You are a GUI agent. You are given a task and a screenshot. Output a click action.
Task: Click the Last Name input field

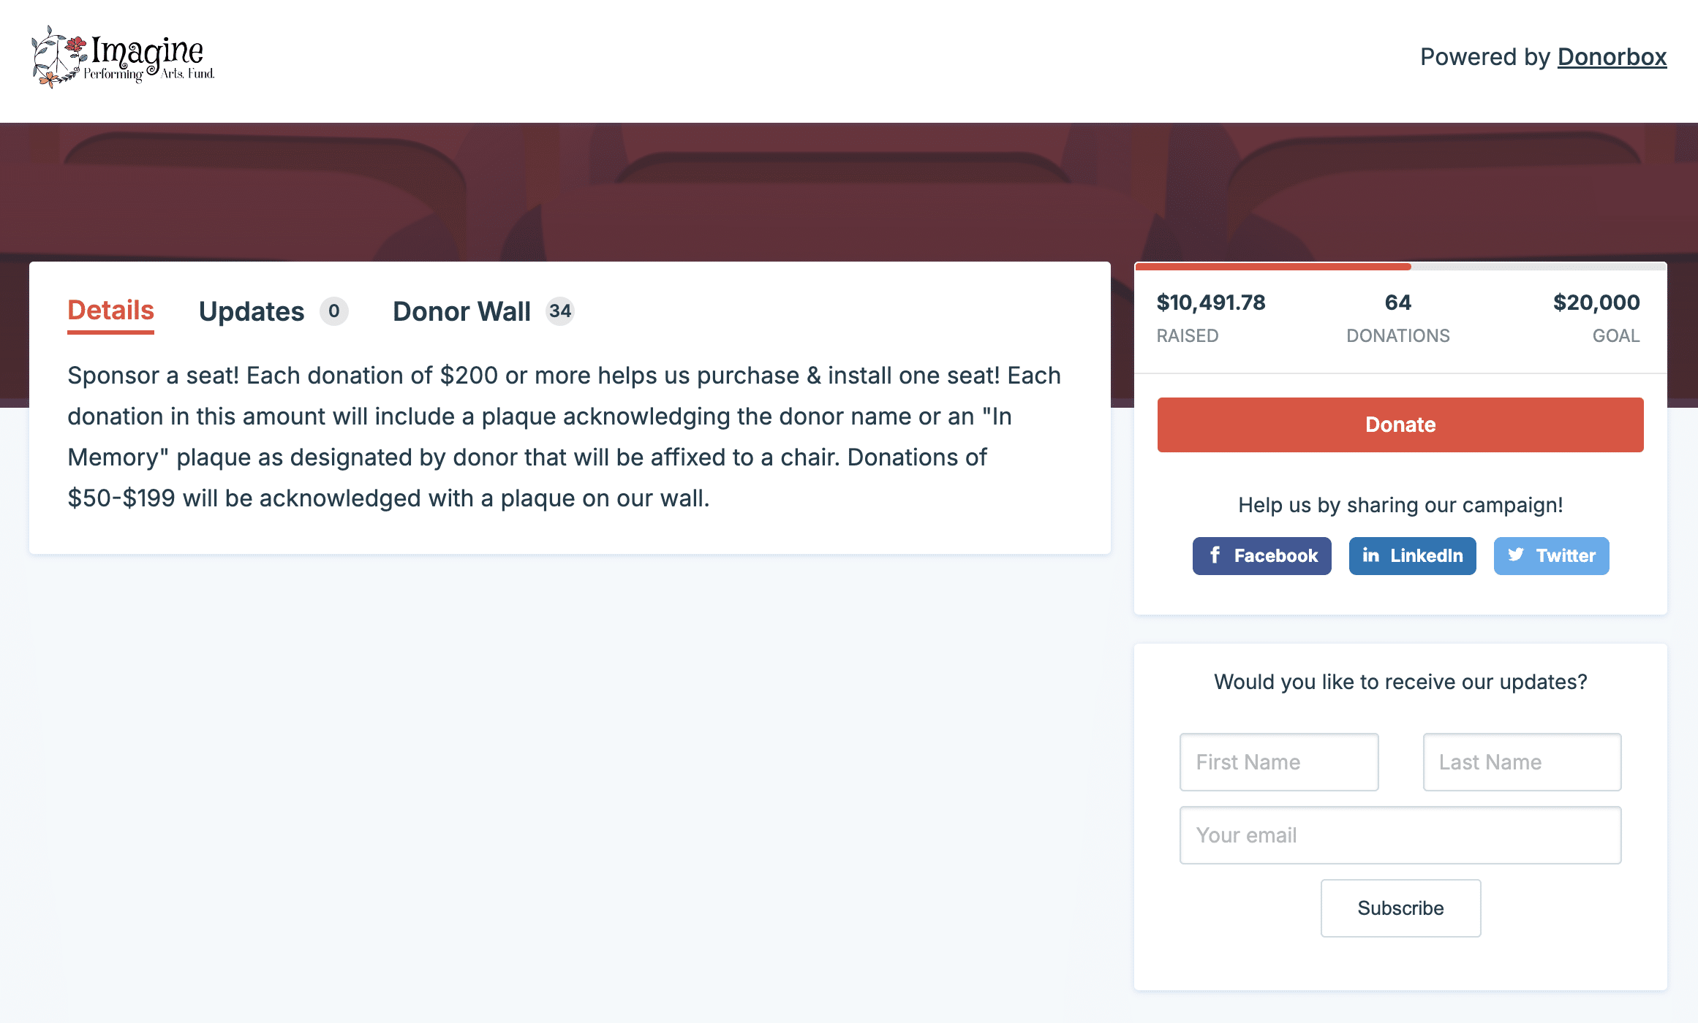(1522, 762)
